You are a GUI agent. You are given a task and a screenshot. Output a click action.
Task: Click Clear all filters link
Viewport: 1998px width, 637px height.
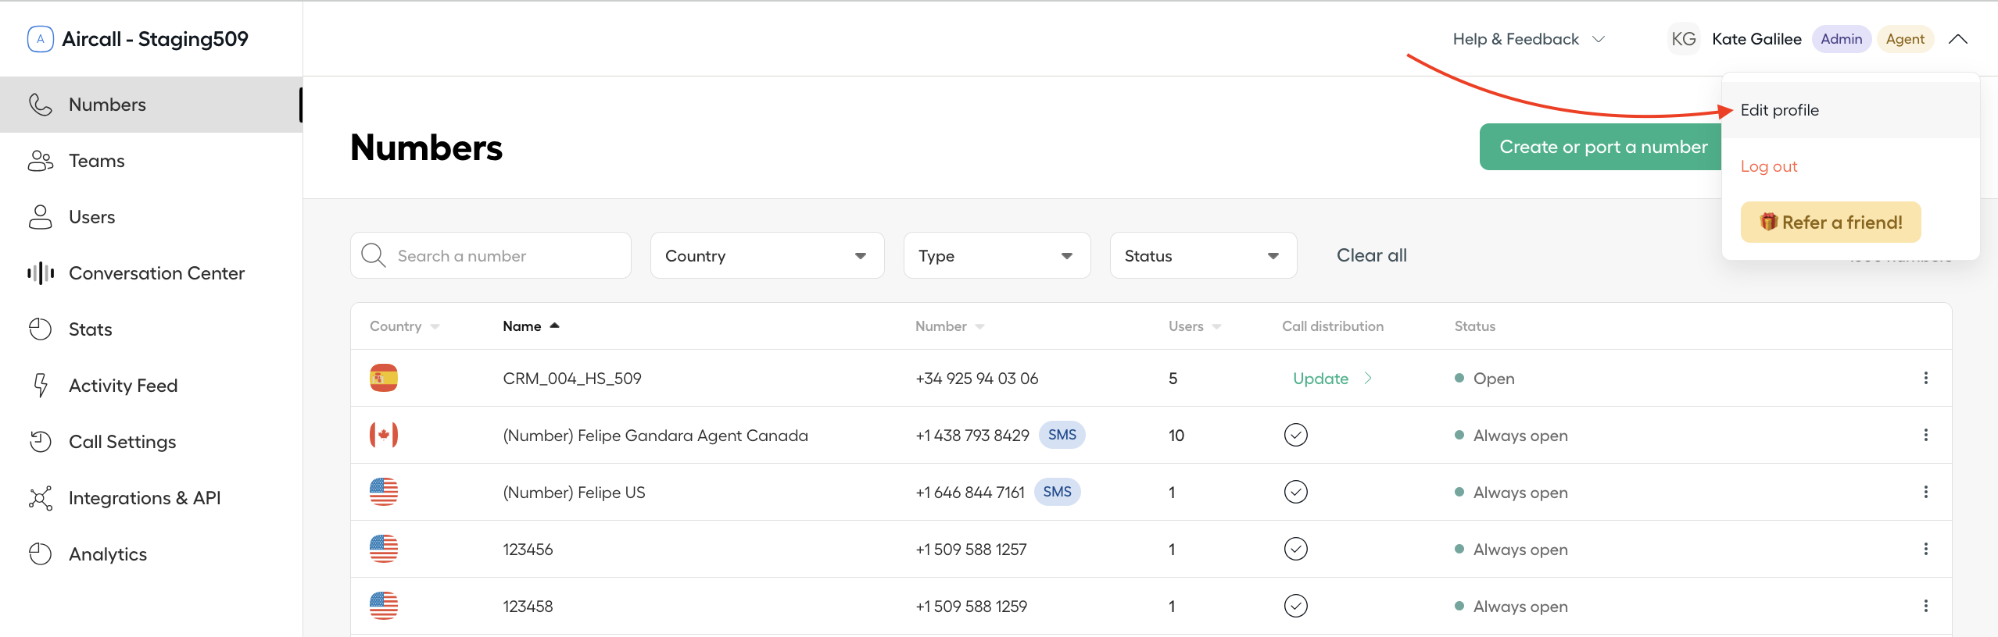pos(1372,255)
